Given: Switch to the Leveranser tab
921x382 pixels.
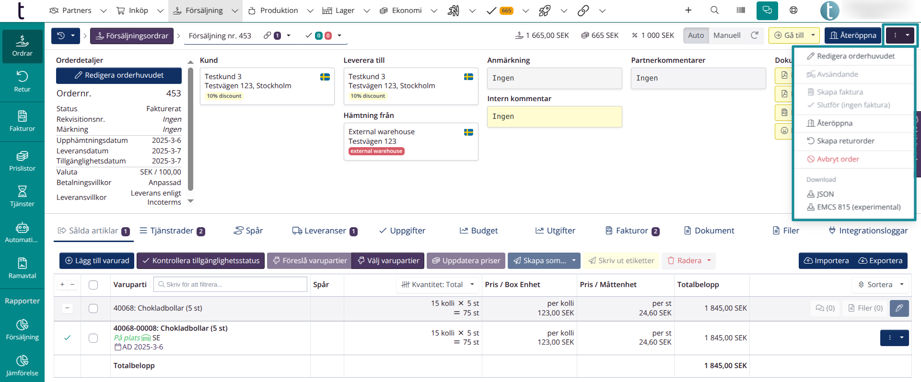Looking at the screenshot, I should coord(325,231).
